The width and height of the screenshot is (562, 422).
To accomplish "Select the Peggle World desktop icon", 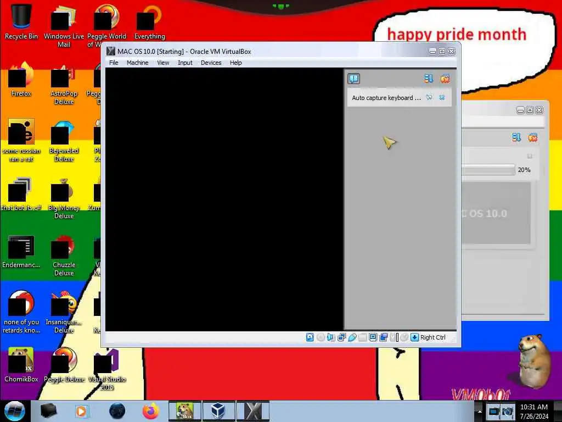I will coord(107,26).
